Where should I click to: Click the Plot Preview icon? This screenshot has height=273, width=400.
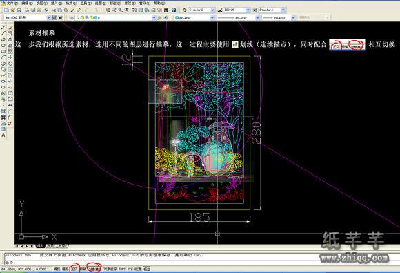coord(33,10)
